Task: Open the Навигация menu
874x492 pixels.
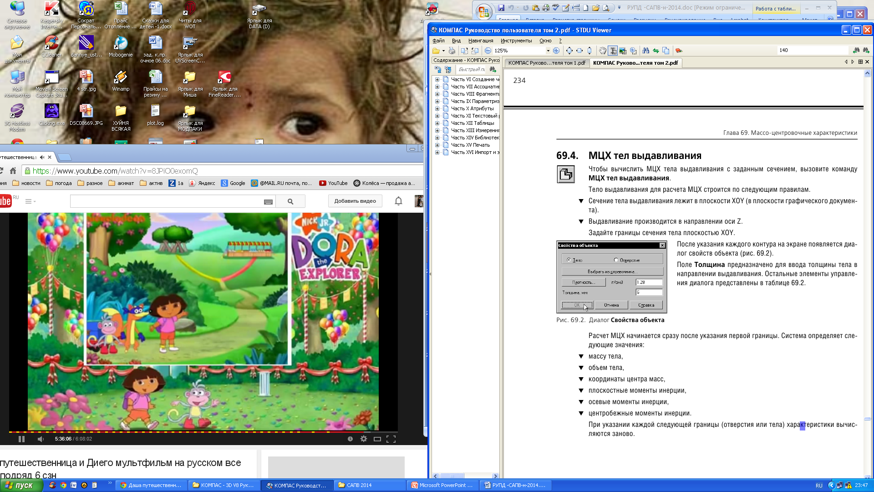Action: tap(481, 41)
